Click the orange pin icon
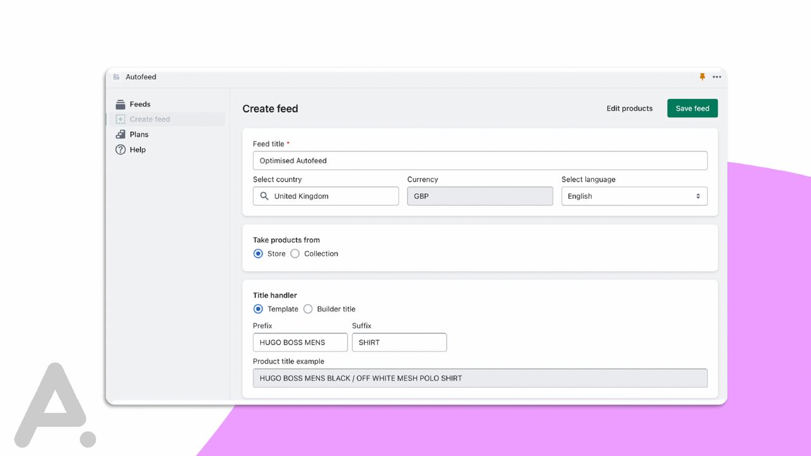The width and height of the screenshot is (811, 456). coord(702,76)
